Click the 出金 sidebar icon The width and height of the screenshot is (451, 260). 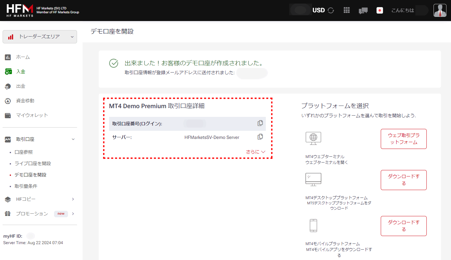click(8, 86)
